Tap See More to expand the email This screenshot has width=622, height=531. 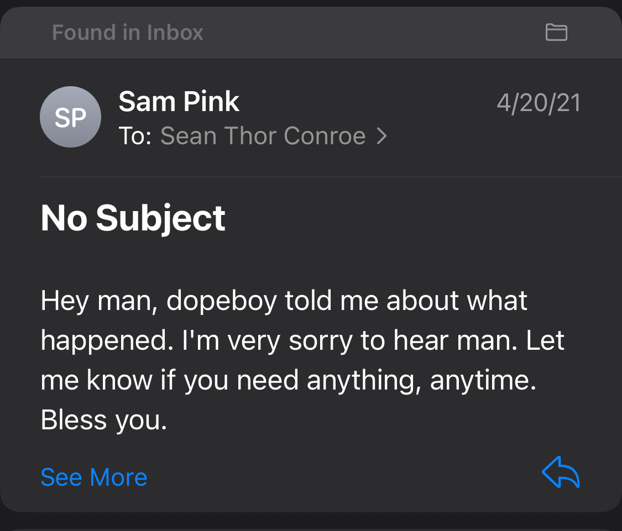pos(93,477)
